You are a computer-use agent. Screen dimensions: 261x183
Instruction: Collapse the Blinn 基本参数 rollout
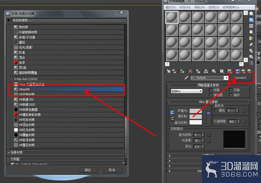(169, 102)
